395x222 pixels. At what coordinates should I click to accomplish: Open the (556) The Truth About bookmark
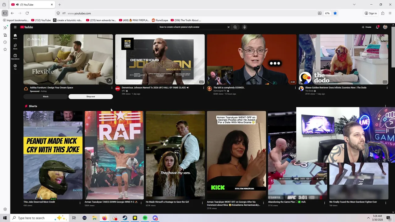(186, 20)
